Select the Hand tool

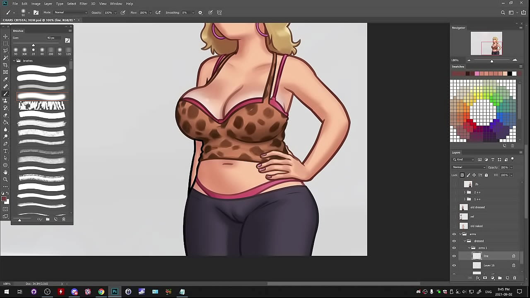tap(5, 172)
